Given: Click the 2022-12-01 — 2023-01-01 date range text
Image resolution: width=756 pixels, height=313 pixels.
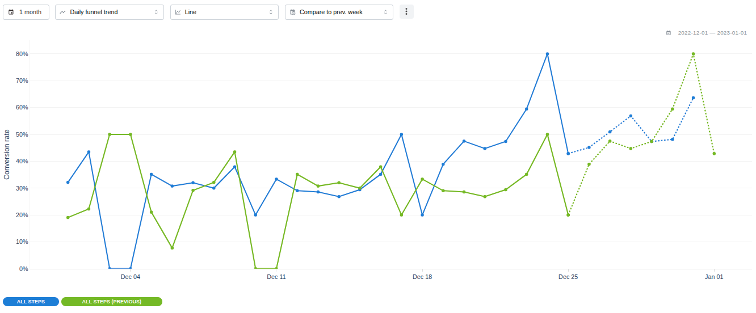Looking at the screenshot, I should point(712,33).
